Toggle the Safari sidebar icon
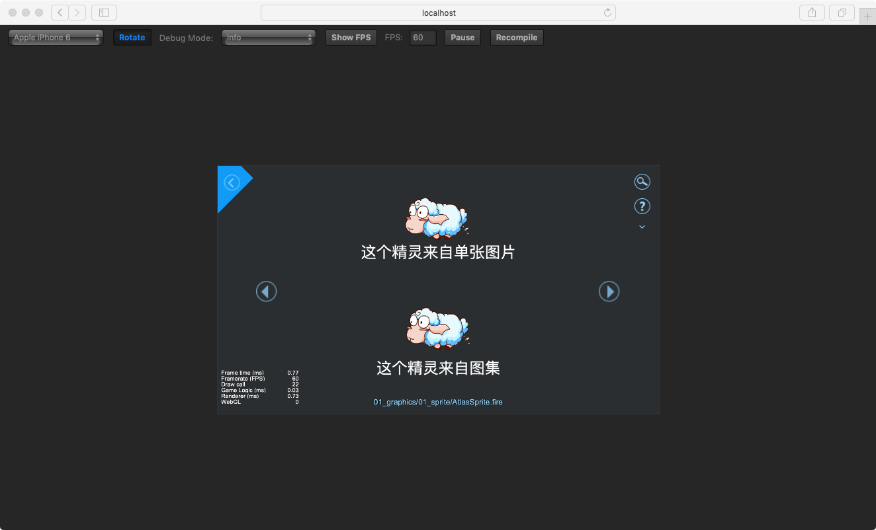 point(104,13)
